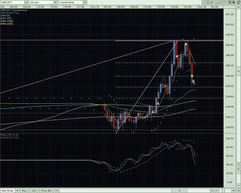Click the SMA (100) legend label
The width and height of the screenshot is (241, 193).
point(7,21)
